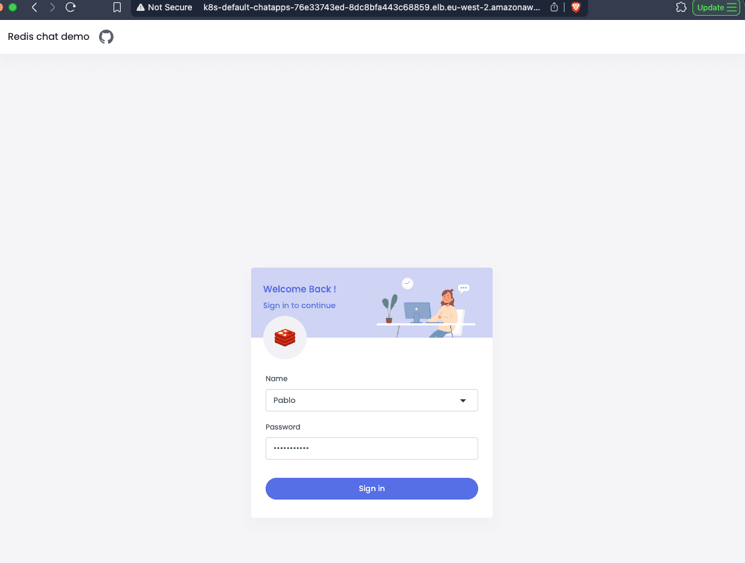The image size is (745, 563).
Task: Click the Welcome Back heading
Action: pyautogui.click(x=299, y=289)
